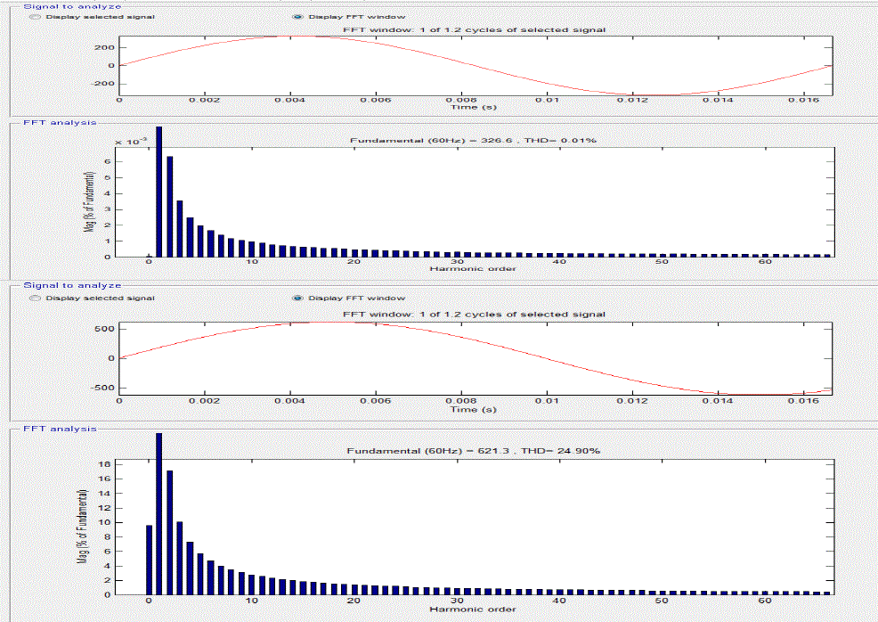This screenshot has height=622, width=878.
Task: Click the tallest bar in the top FFT chart
Action: pyautogui.click(x=159, y=192)
